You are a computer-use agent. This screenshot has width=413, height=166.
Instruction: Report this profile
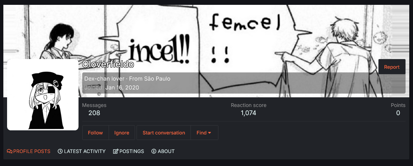coord(392,67)
